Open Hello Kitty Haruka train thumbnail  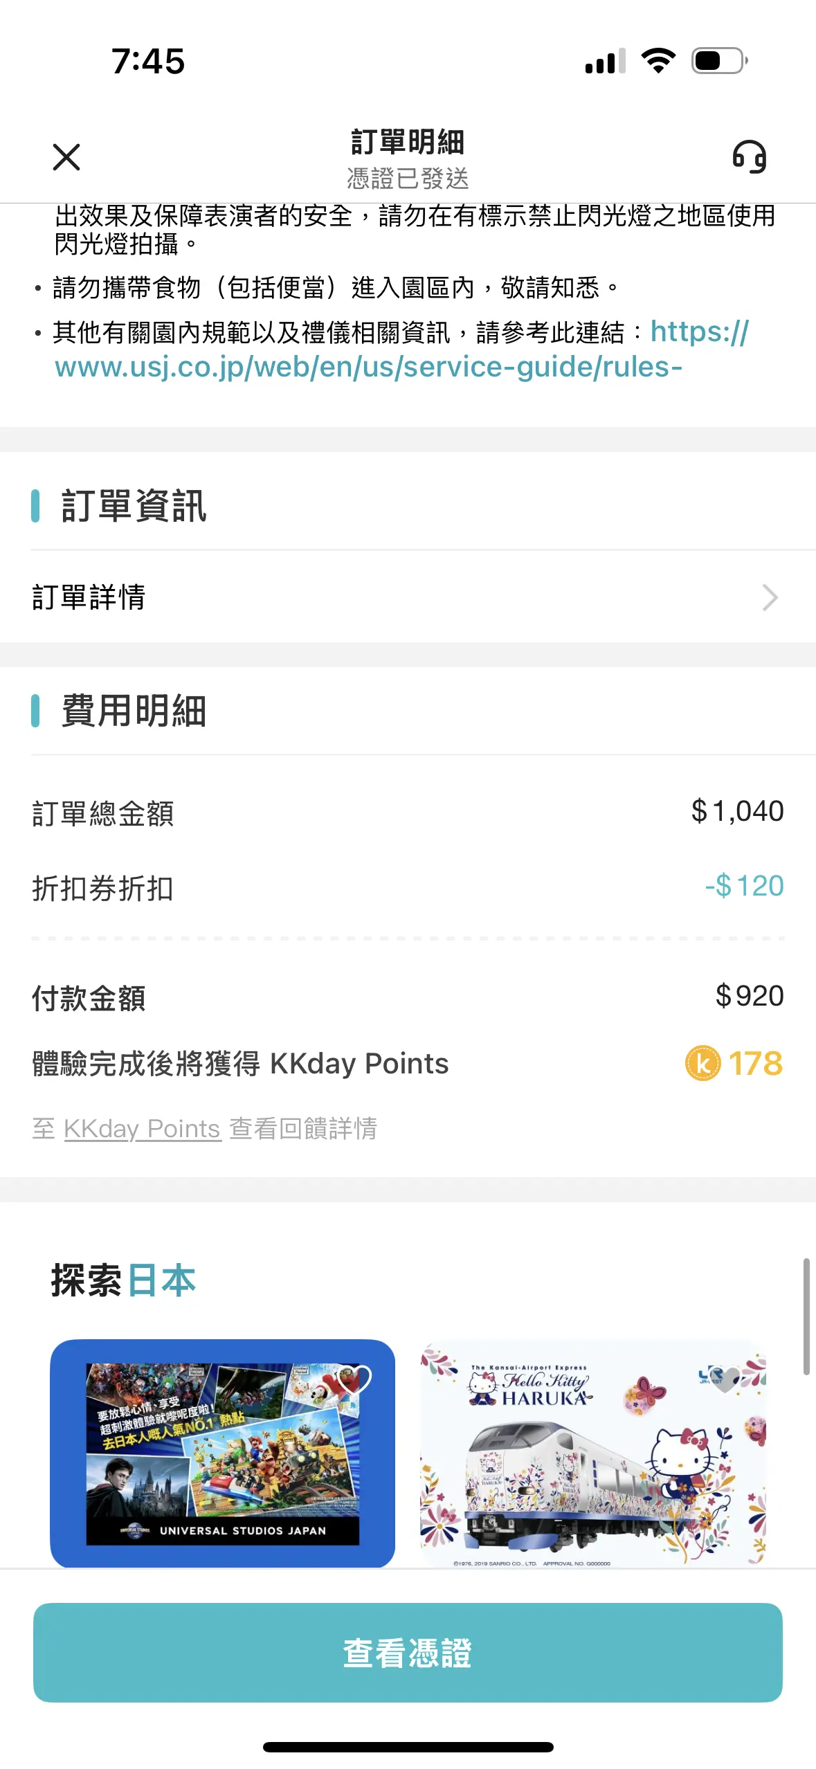click(x=593, y=1453)
